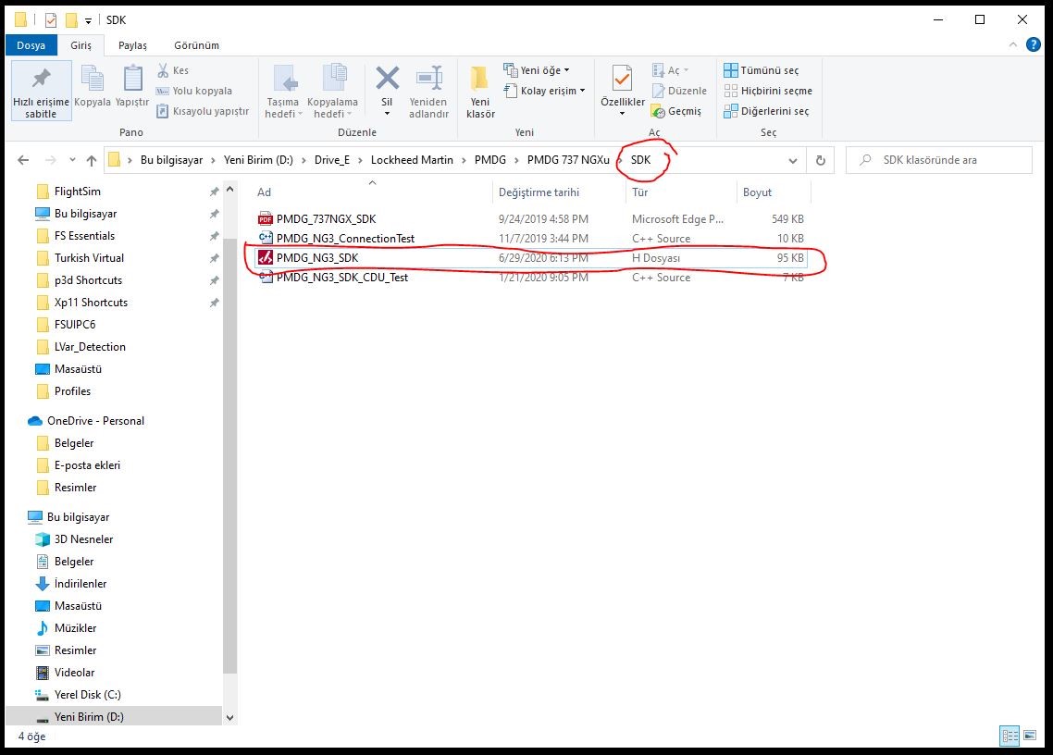Sort by the Boyut column header
1053x755 pixels.
click(x=774, y=192)
